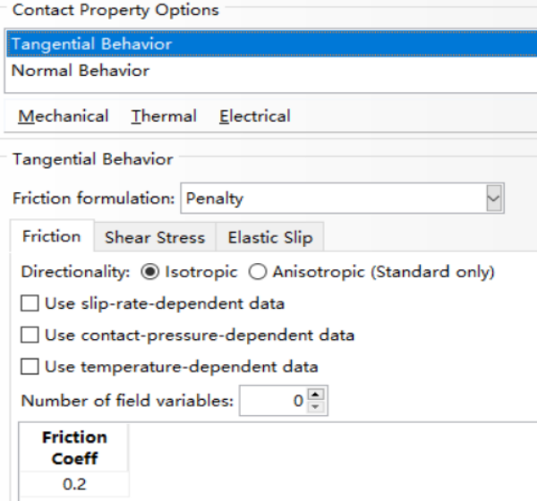Select Anisotropic (Standard only) radio button

[258, 272]
